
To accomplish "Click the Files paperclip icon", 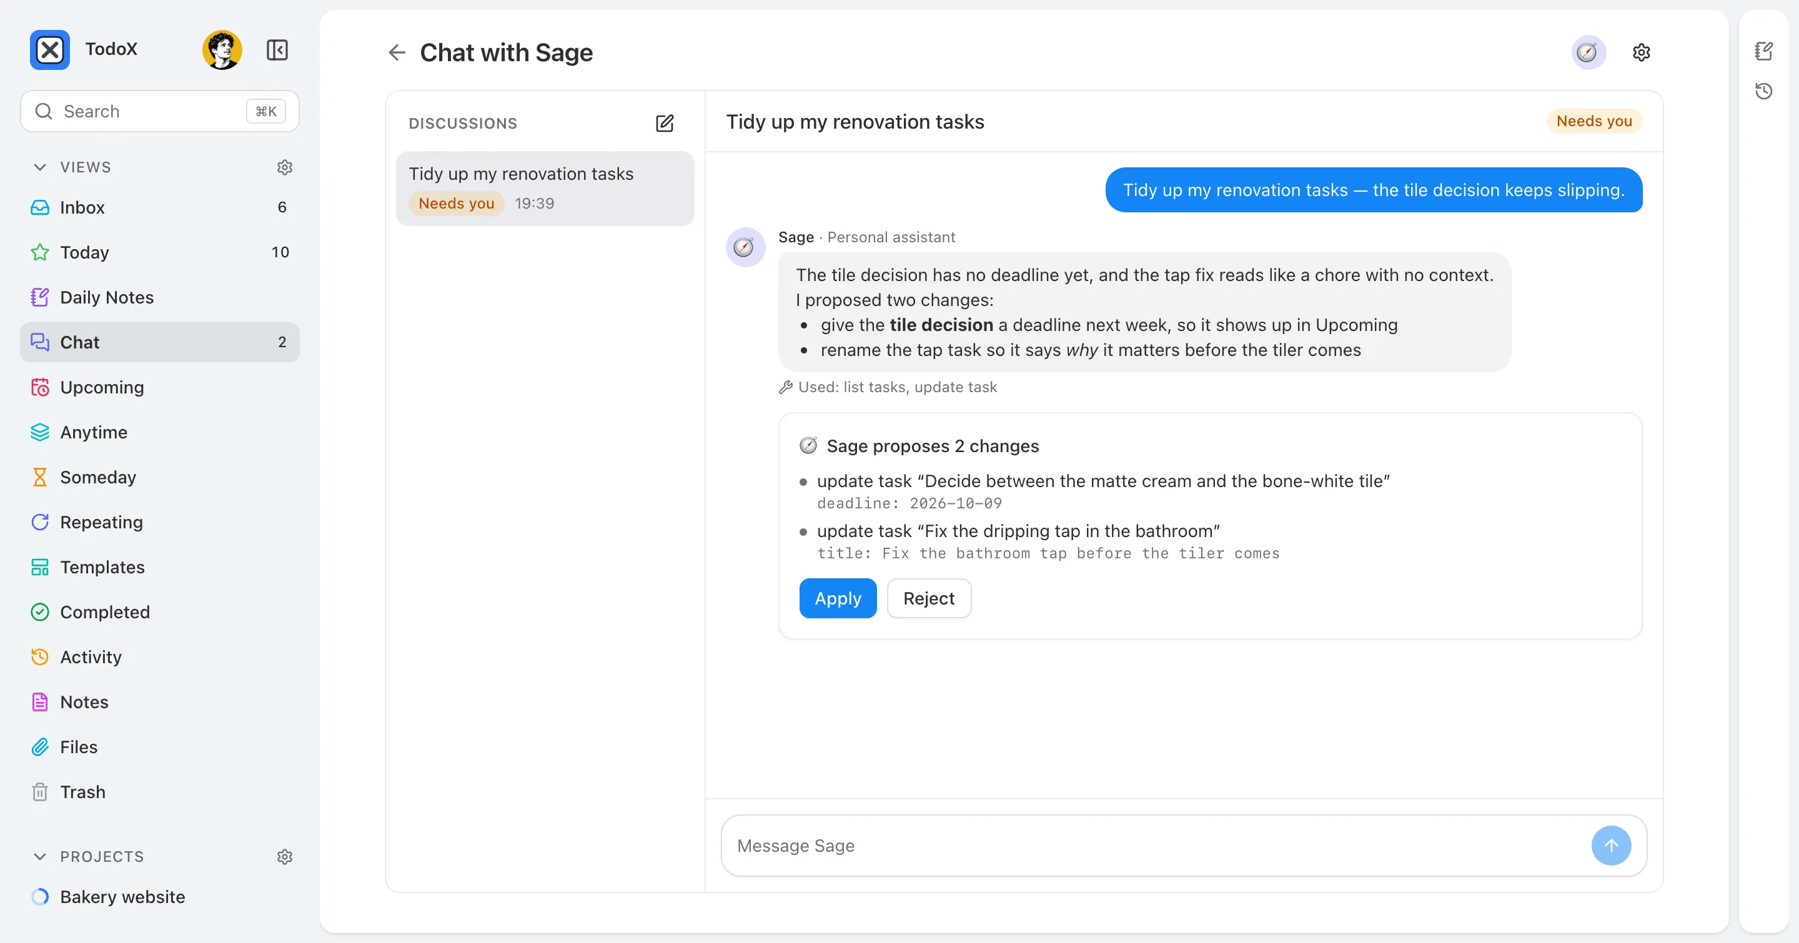I will [40, 747].
